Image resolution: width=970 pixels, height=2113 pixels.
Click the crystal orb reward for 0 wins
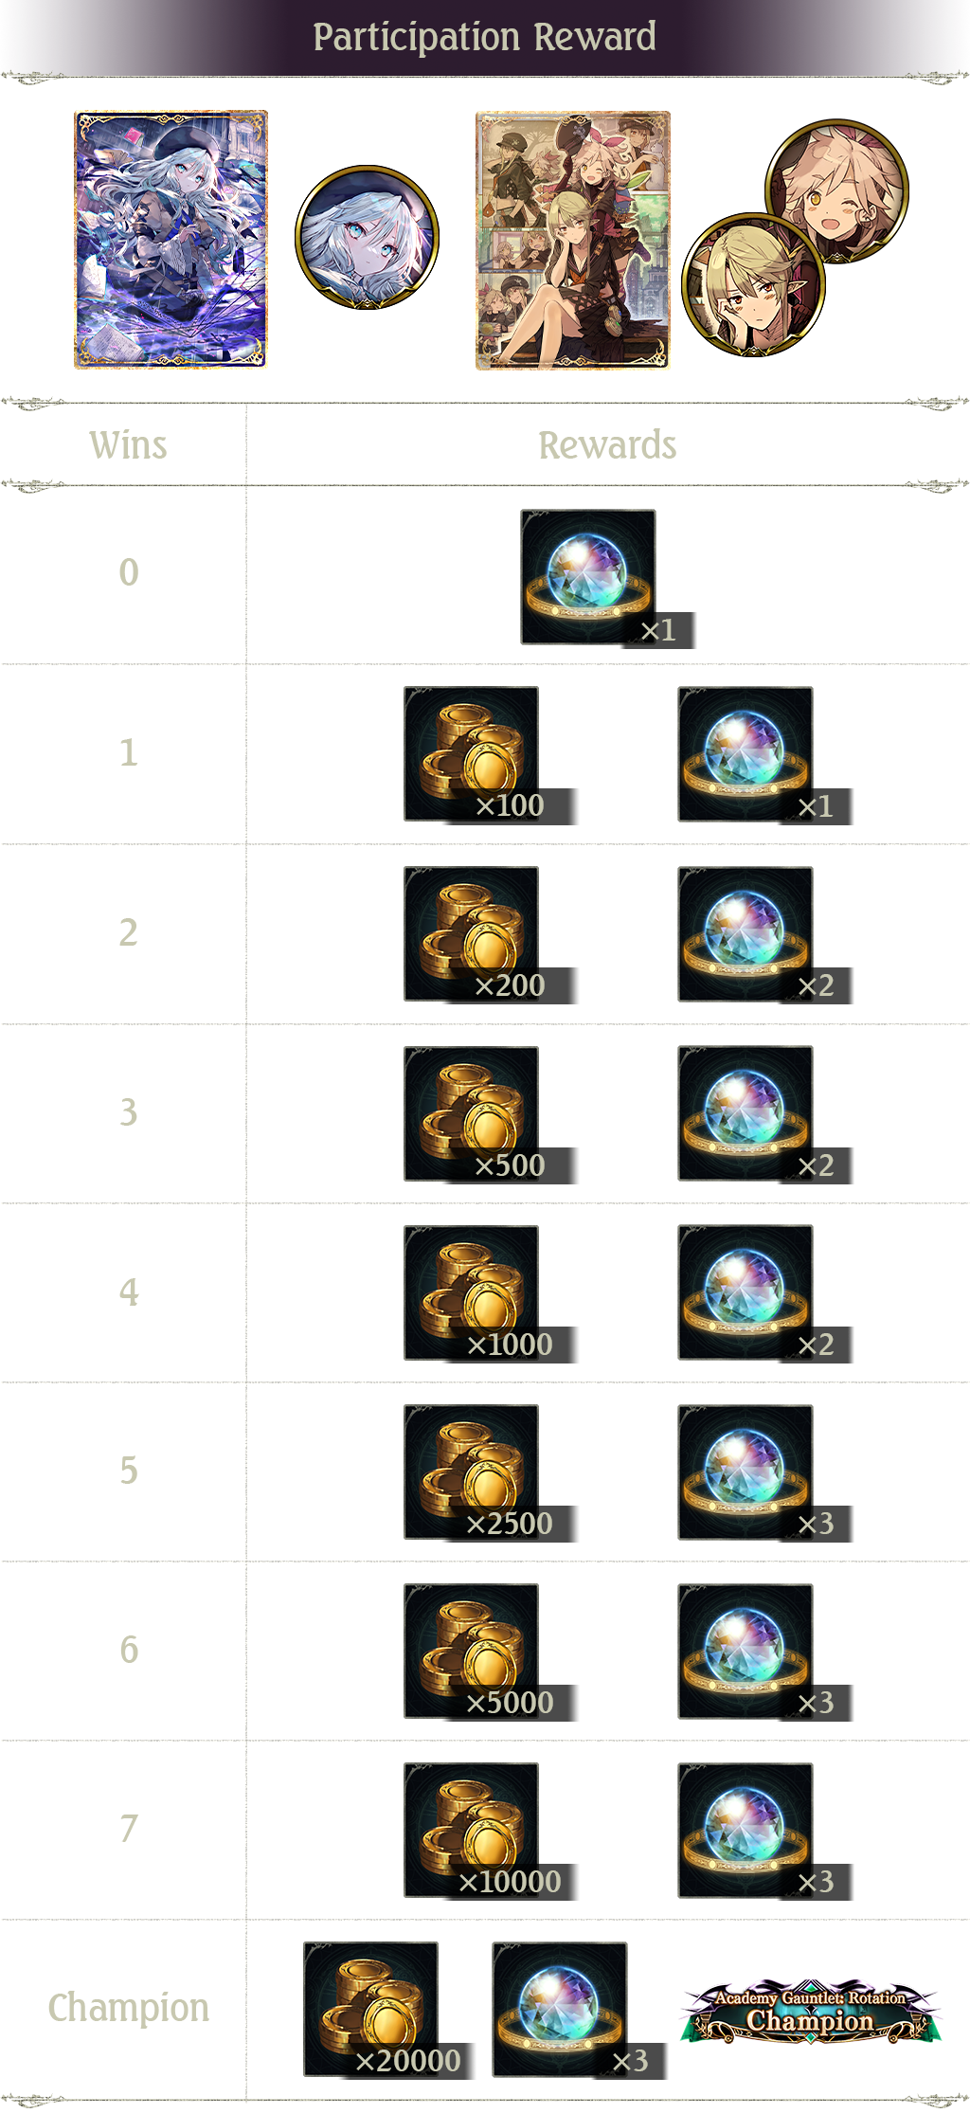[607, 579]
